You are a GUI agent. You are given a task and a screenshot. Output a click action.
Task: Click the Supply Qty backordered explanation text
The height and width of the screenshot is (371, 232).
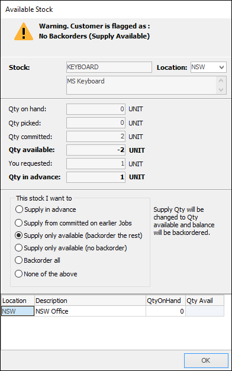[x=184, y=221]
